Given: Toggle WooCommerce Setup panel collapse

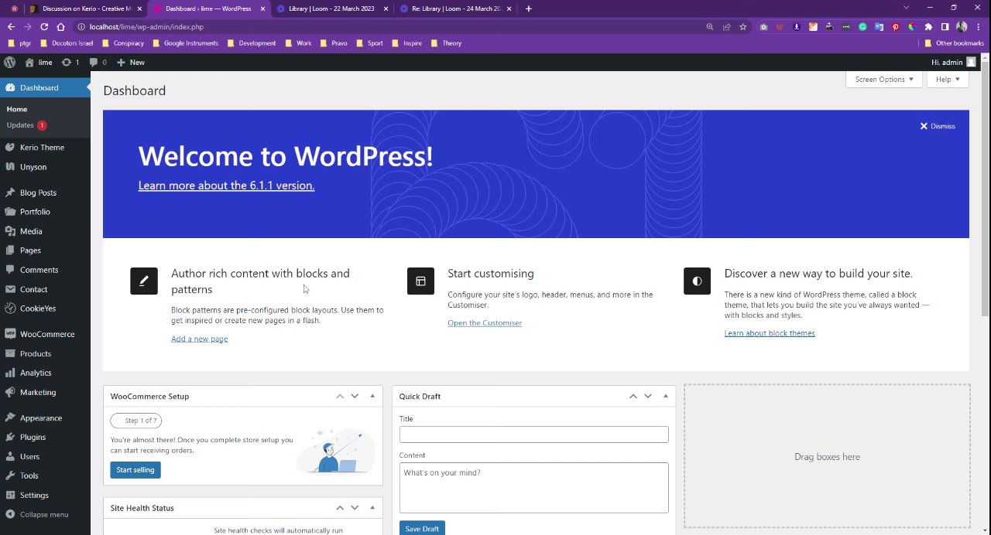Looking at the screenshot, I should (x=372, y=396).
